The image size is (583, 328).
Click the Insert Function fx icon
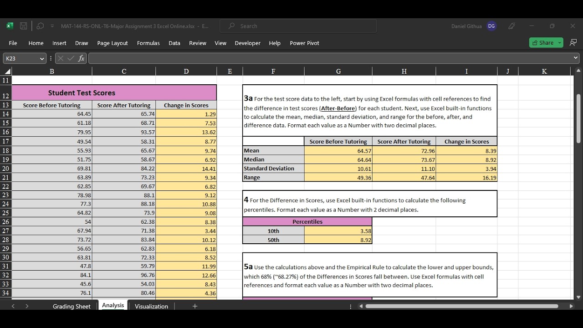click(x=81, y=58)
